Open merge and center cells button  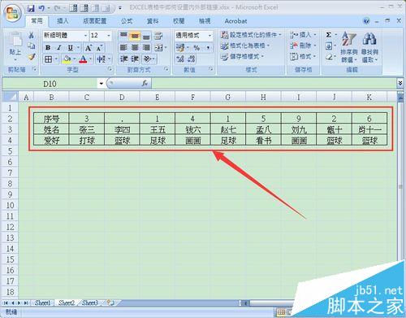[x=160, y=48]
